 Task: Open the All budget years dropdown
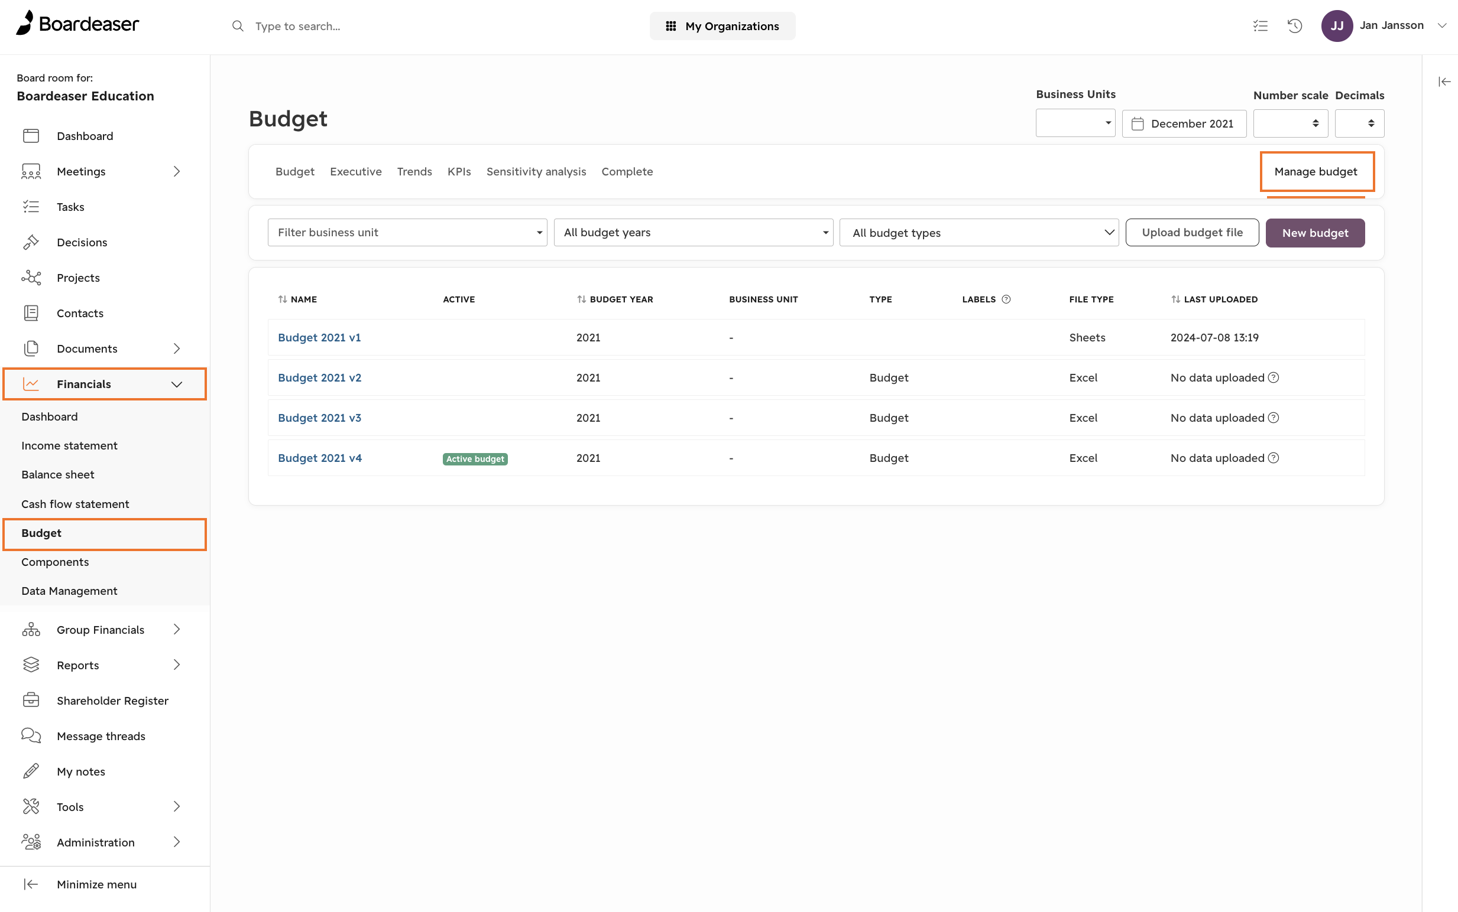(693, 232)
